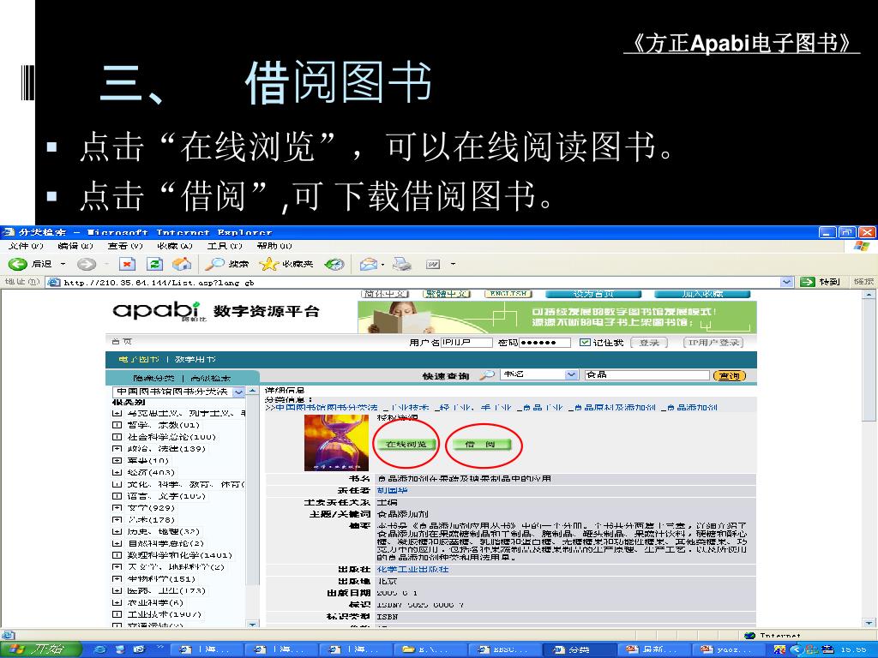The height and width of the screenshot is (658, 878).
Task: Click the 繁體中文 language button
Action: click(x=446, y=294)
